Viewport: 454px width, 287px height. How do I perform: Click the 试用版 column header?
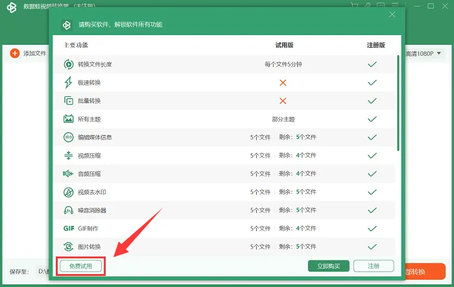(284, 45)
